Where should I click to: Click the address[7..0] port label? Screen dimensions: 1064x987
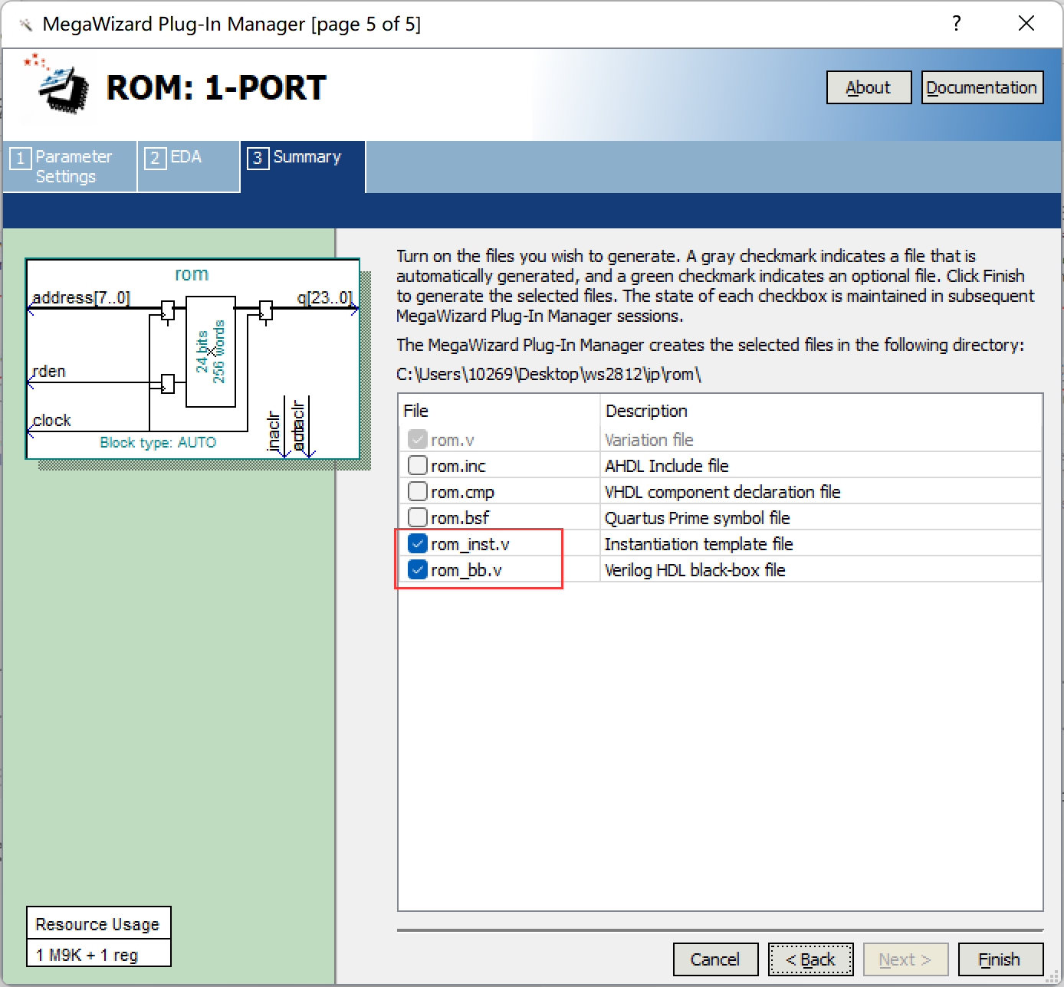[81, 297]
